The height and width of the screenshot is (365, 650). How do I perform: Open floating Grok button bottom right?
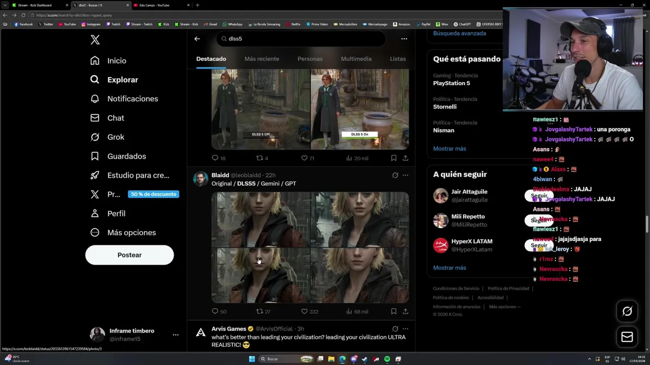627,311
